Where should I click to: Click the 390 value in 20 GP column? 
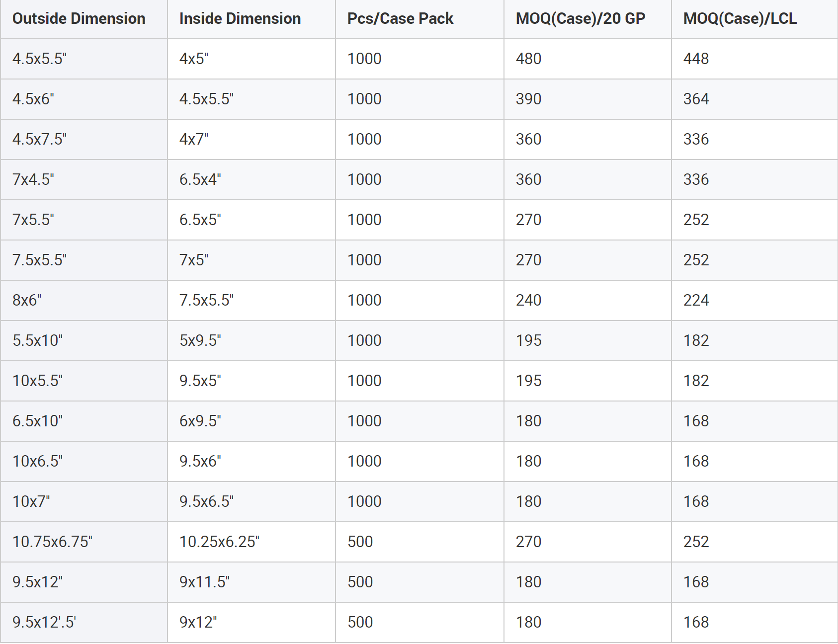587,99
